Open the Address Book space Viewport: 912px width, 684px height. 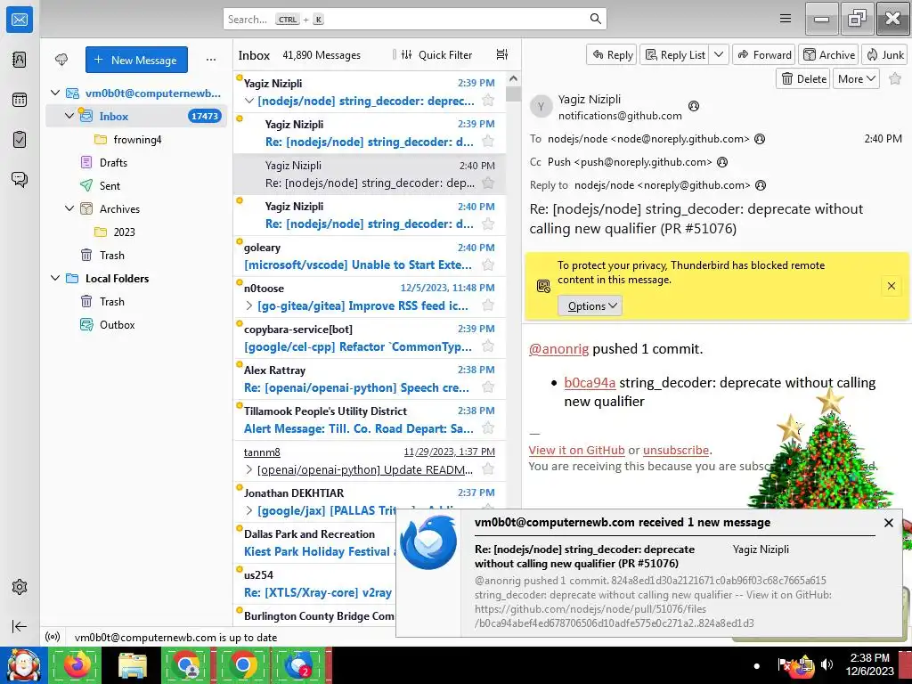(x=20, y=60)
